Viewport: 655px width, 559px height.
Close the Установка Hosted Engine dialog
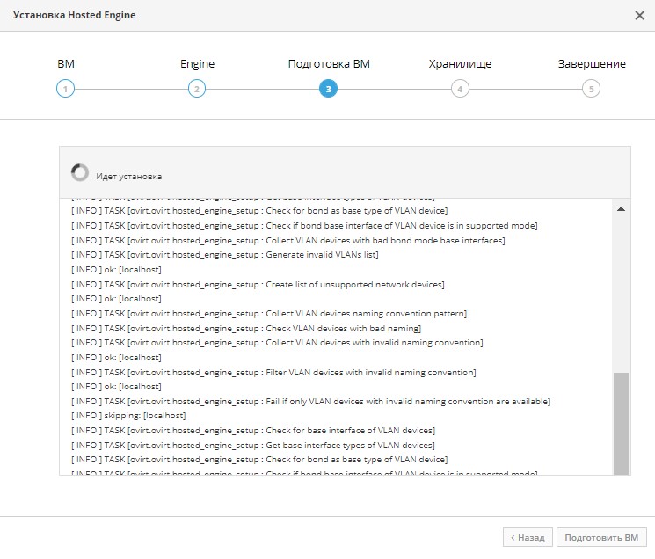click(639, 16)
